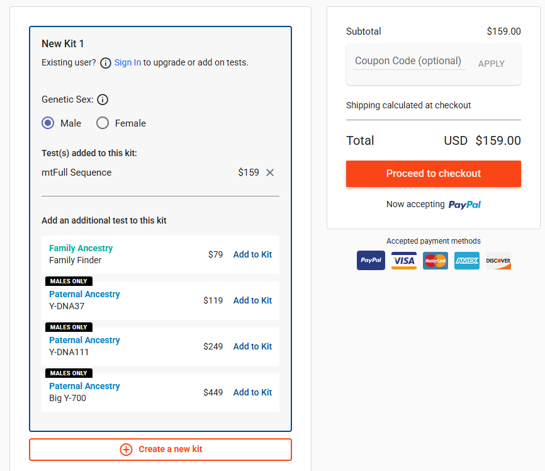
Task: Click Proceed to checkout button
Action: (433, 174)
